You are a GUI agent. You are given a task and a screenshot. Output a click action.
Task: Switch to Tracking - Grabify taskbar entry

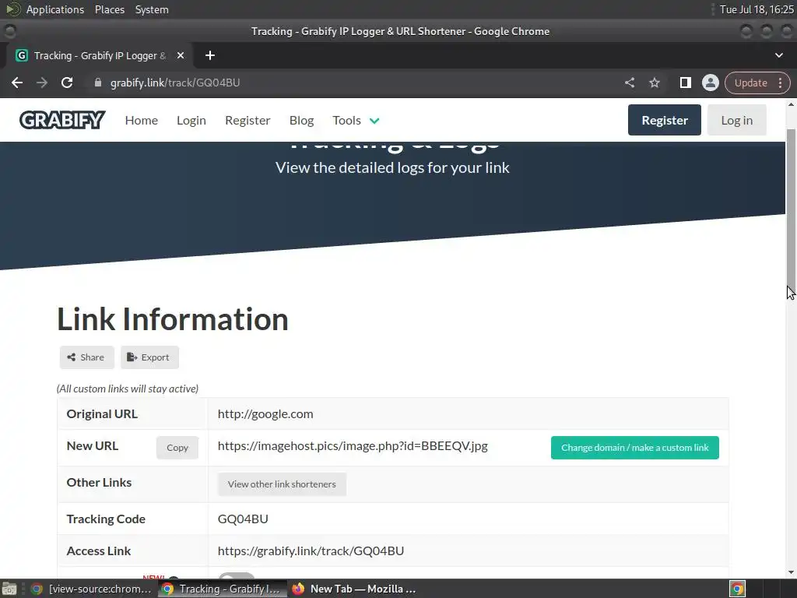click(x=222, y=589)
